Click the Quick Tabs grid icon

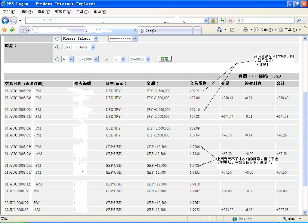[23, 30]
